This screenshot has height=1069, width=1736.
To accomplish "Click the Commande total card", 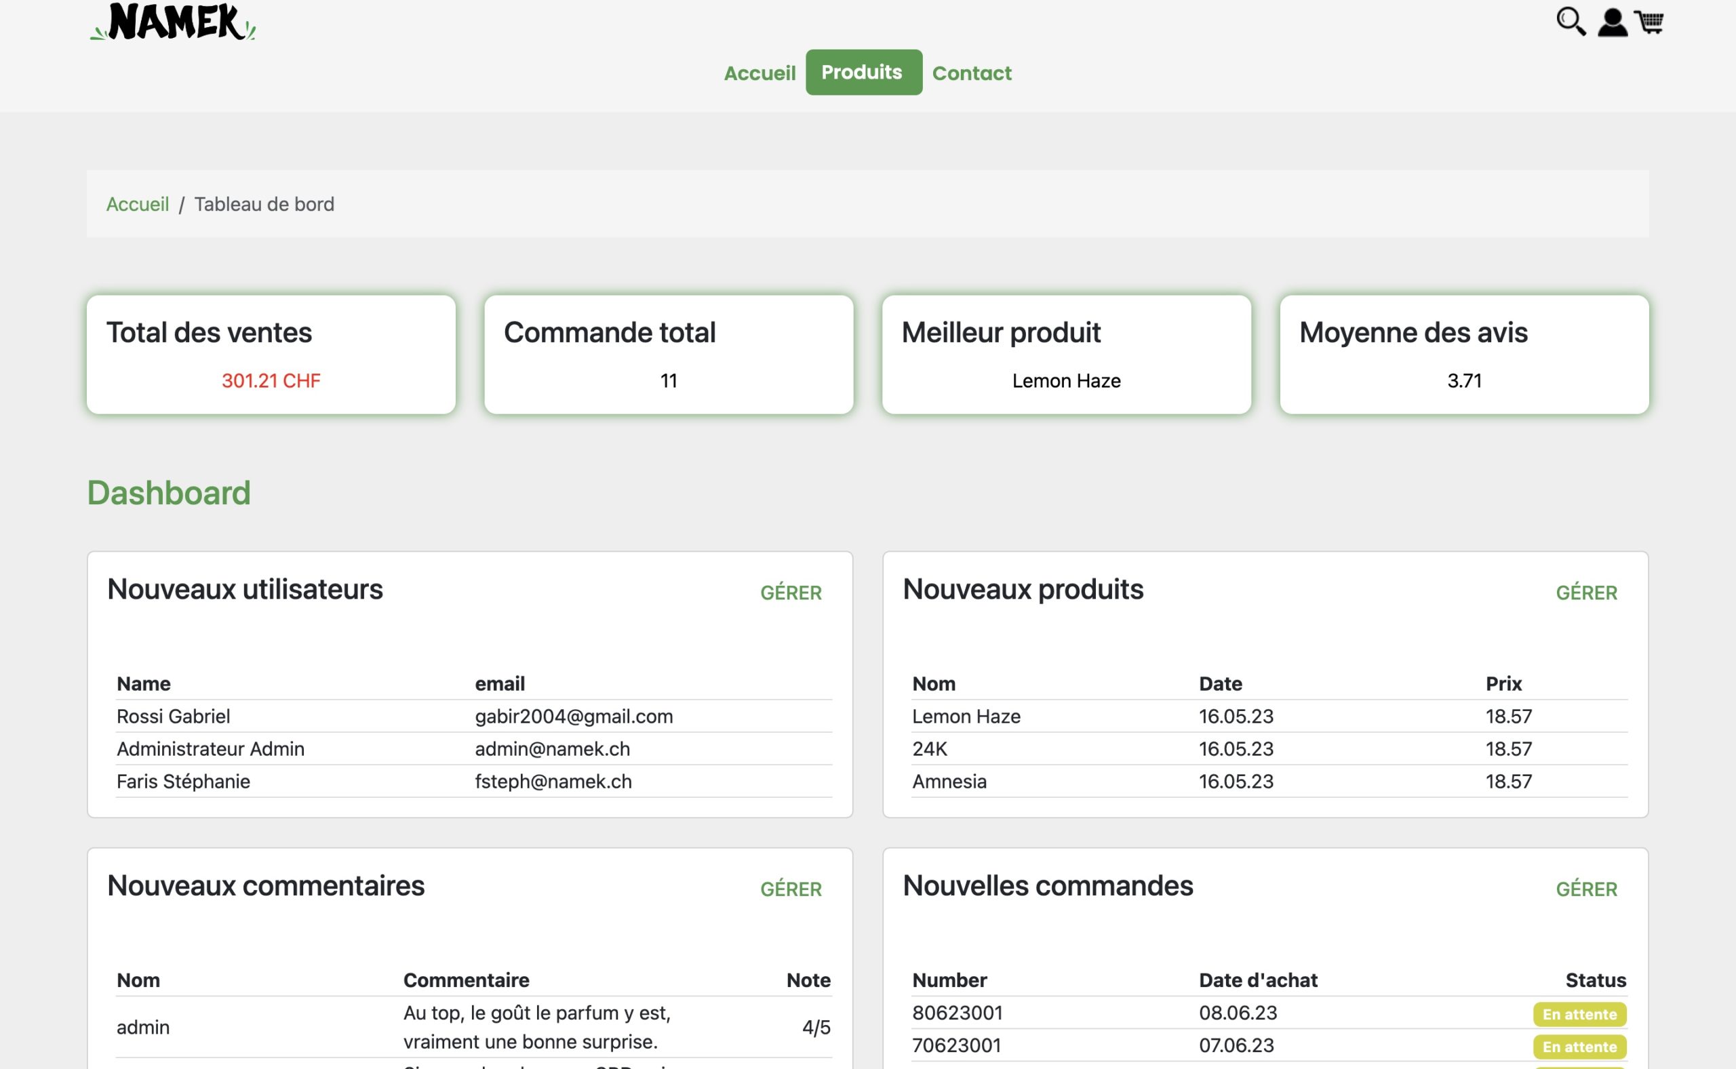I will 668,355.
